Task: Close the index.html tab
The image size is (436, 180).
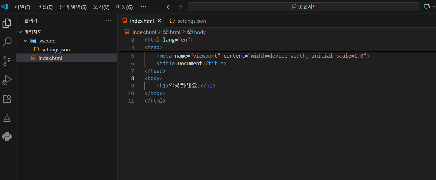Action: (x=159, y=21)
